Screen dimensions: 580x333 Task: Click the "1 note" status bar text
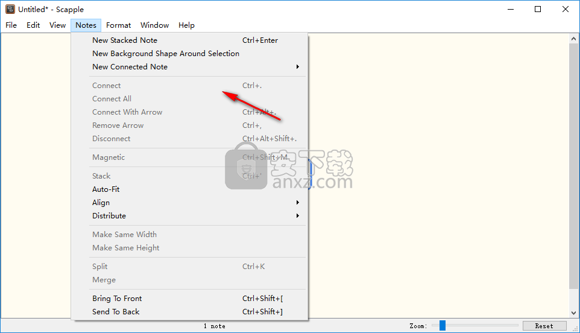coord(214,326)
